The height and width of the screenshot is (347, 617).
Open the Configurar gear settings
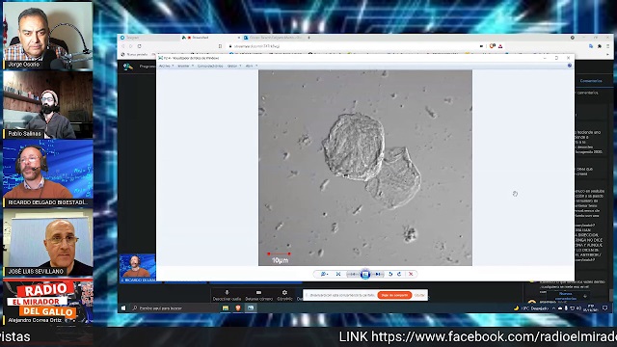tap(284, 296)
